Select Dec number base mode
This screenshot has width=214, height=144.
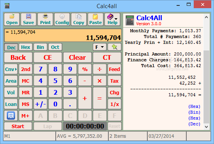pyautogui.click(x=11, y=47)
